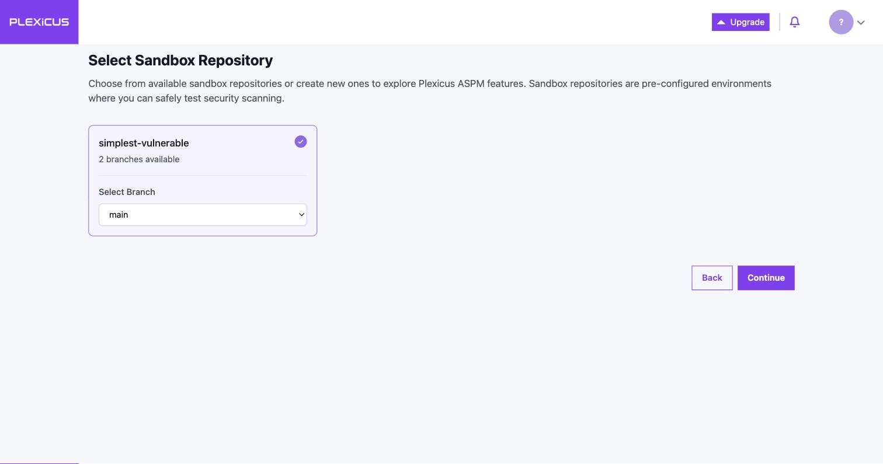The width and height of the screenshot is (883, 464).
Task: Click the Plexicus logo
Action: [x=39, y=22]
